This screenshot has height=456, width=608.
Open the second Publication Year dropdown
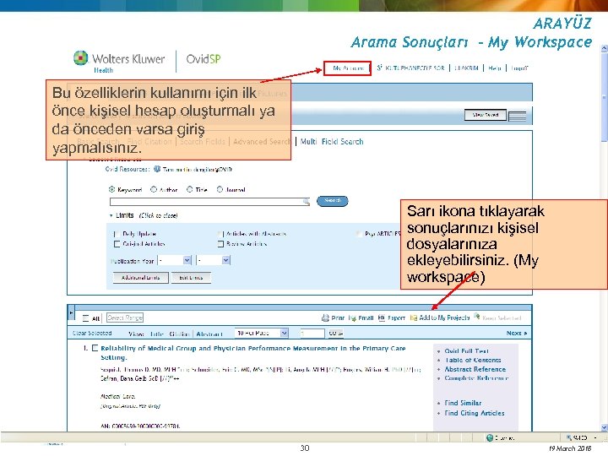click(214, 260)
